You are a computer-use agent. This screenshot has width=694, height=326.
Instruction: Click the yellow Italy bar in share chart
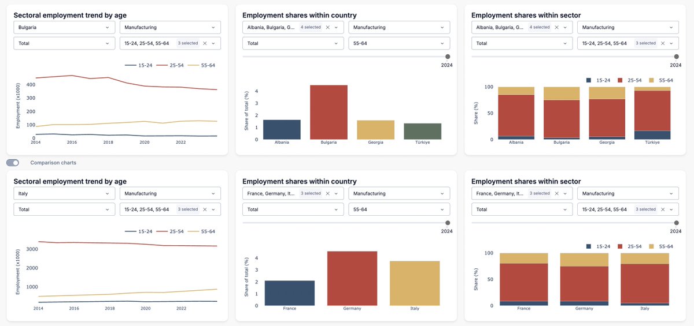click(415, 283)
